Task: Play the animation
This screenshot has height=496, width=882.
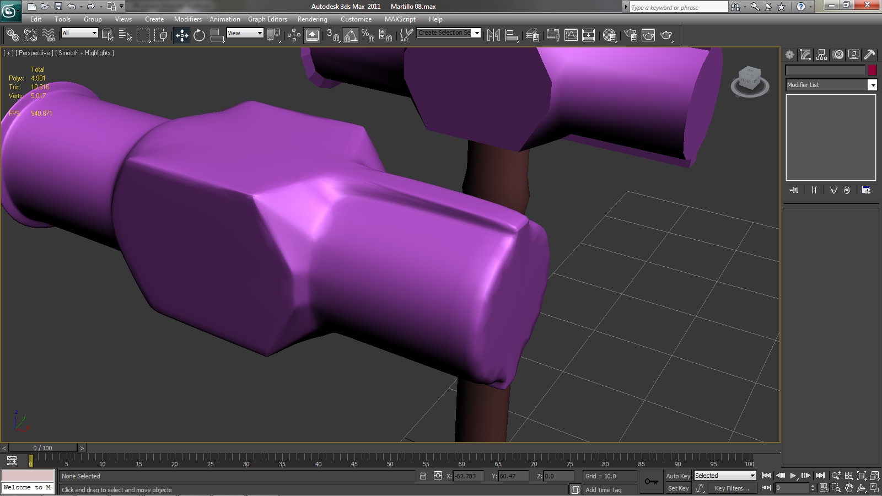Action: click(x=793, y=476)
